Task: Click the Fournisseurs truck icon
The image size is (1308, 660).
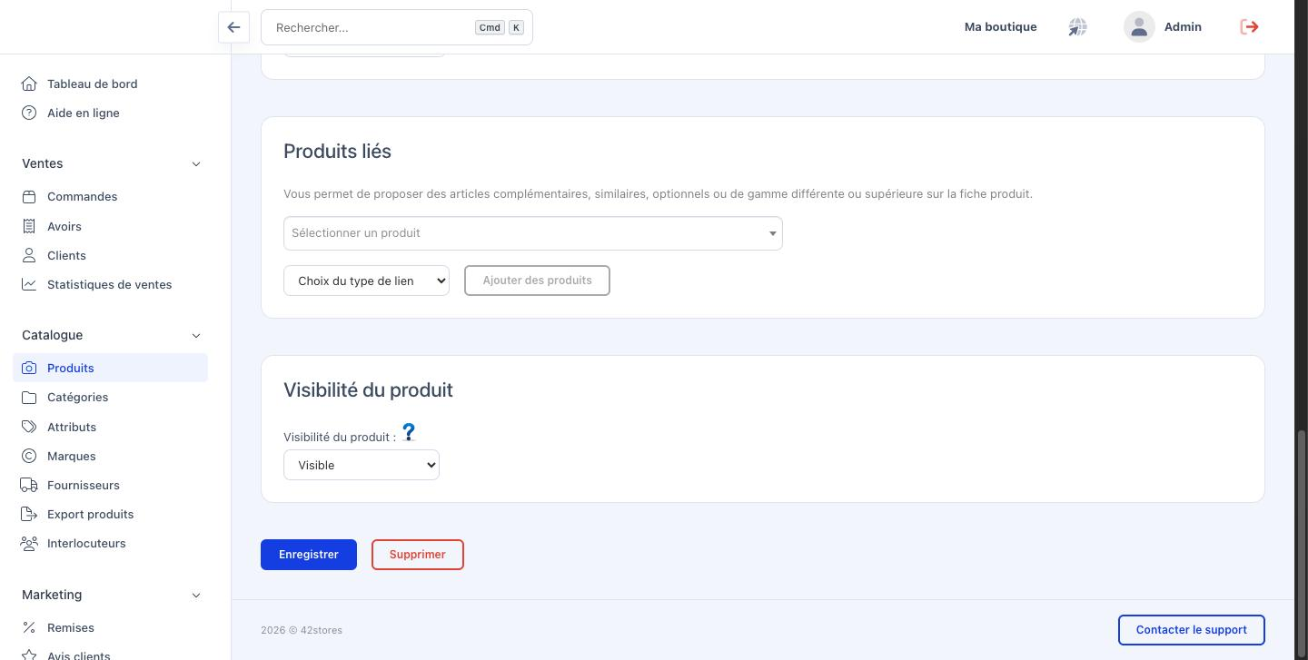Action: [x=29, y=485]
